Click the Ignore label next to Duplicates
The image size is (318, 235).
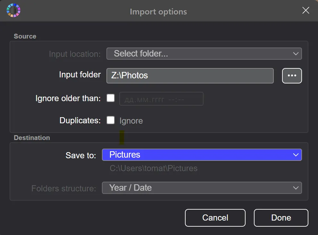tap(131, 120)
